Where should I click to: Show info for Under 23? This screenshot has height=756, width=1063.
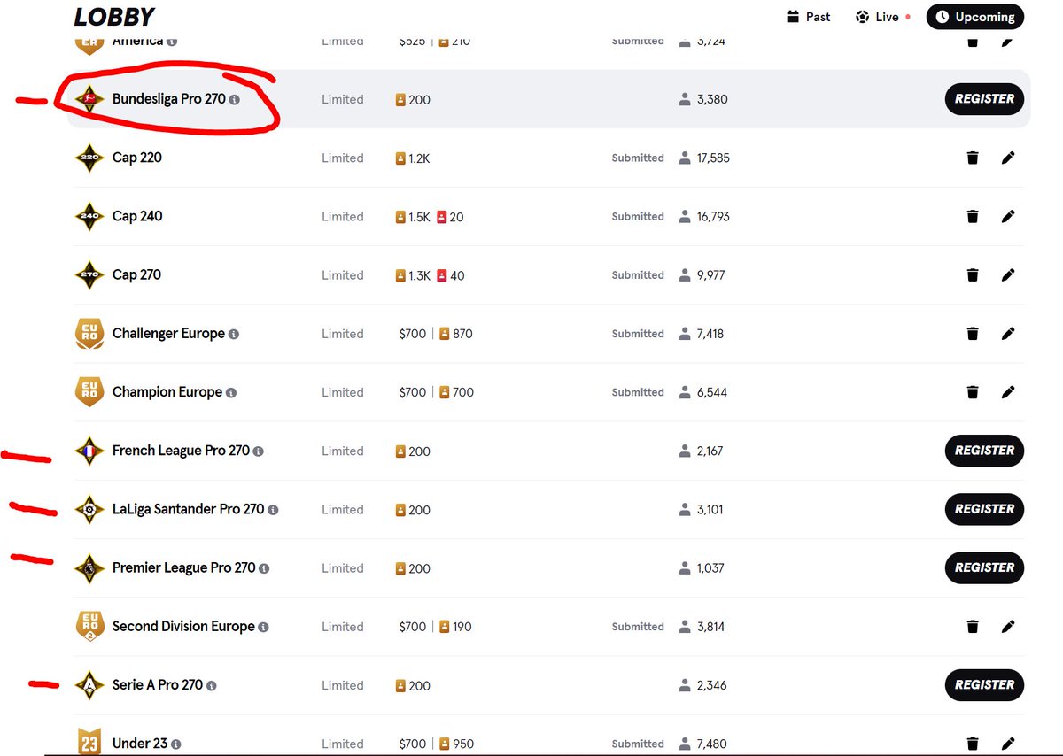[x=176, y=744]
